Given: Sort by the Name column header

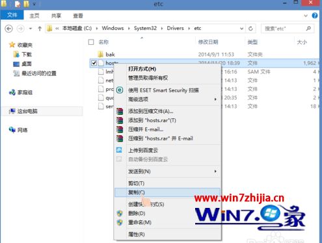Looking at the screenshot, I should click(x=103, y=42).
